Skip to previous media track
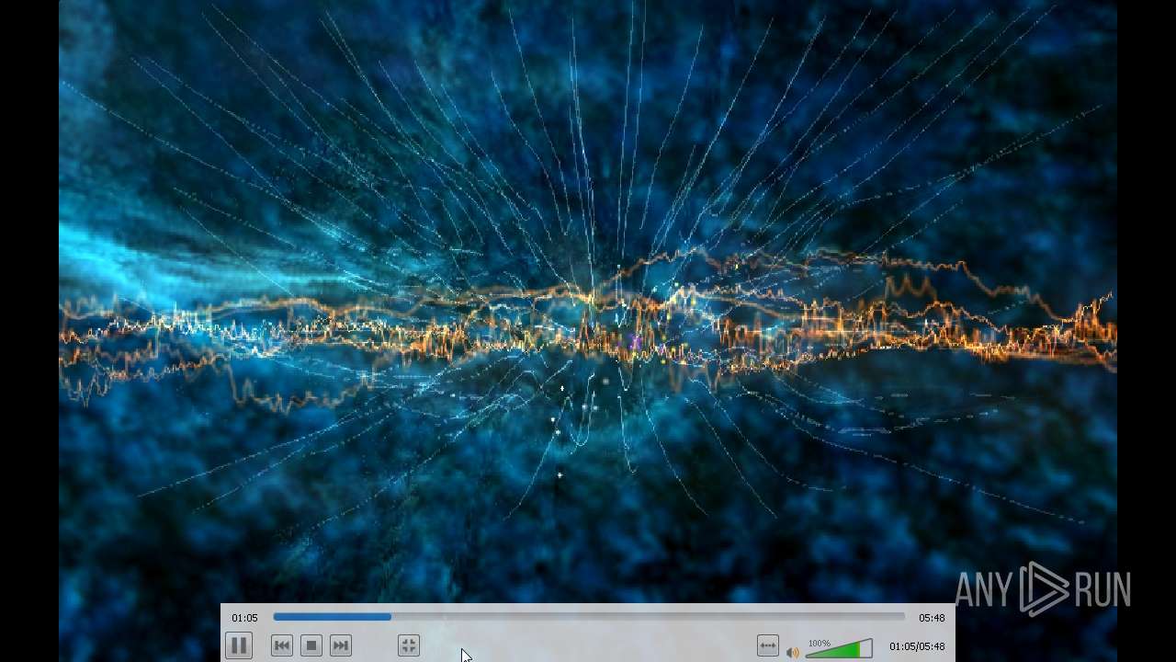Screen dimensions: 1176x662 coord(282,646)
